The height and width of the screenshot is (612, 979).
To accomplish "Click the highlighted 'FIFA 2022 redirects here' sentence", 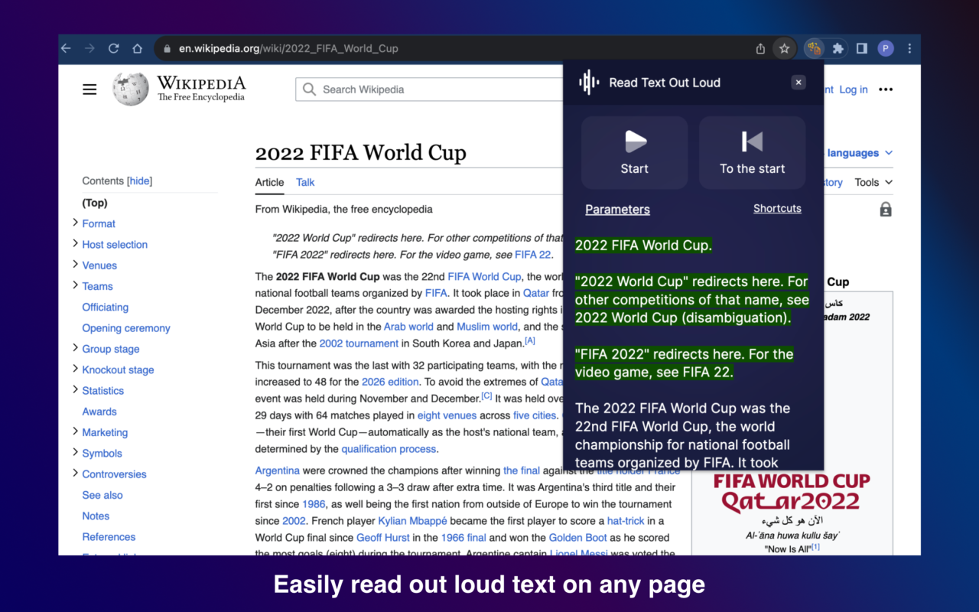I will tap(685, 363).
